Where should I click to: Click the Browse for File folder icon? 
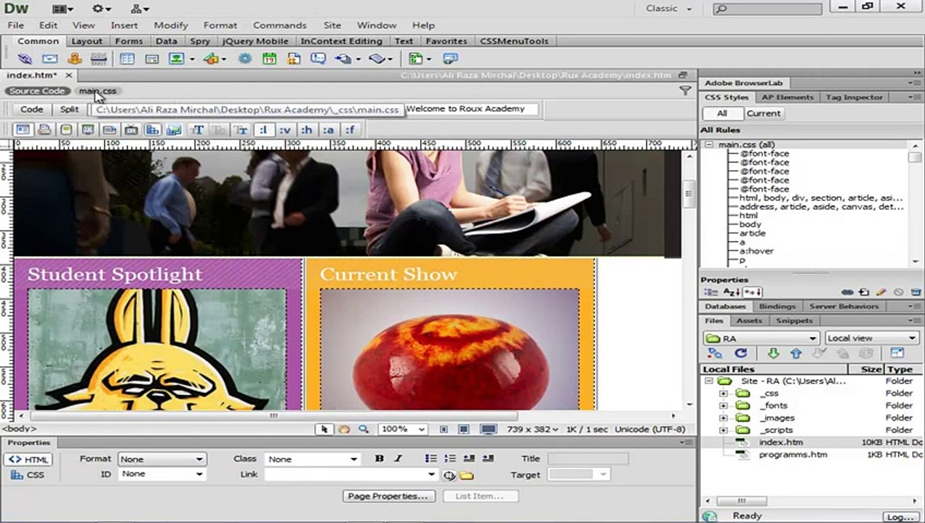click(x=466, y=475)
